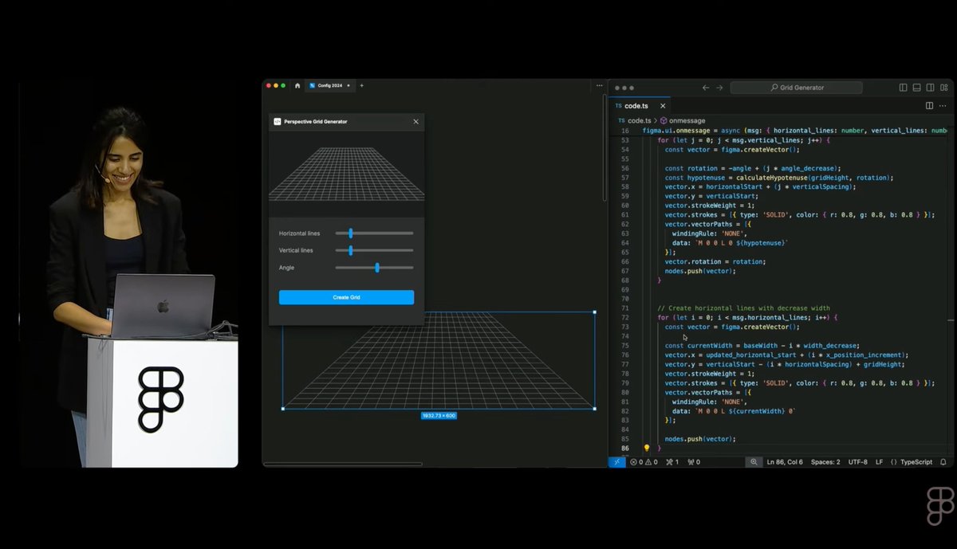Viewport: 957px width, 549px height.
Task: Click the UTF-8 encoding indicator
Action: (x=858, y=462)
